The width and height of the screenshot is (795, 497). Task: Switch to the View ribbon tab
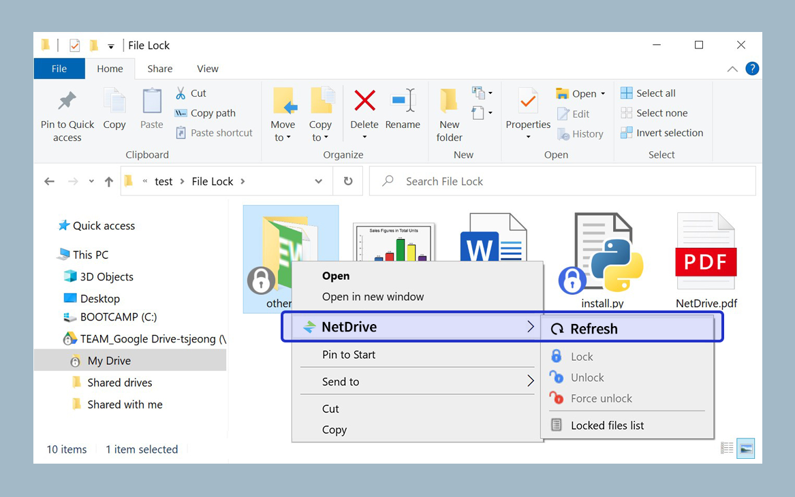pyautogui.click(x=207, y=69)
